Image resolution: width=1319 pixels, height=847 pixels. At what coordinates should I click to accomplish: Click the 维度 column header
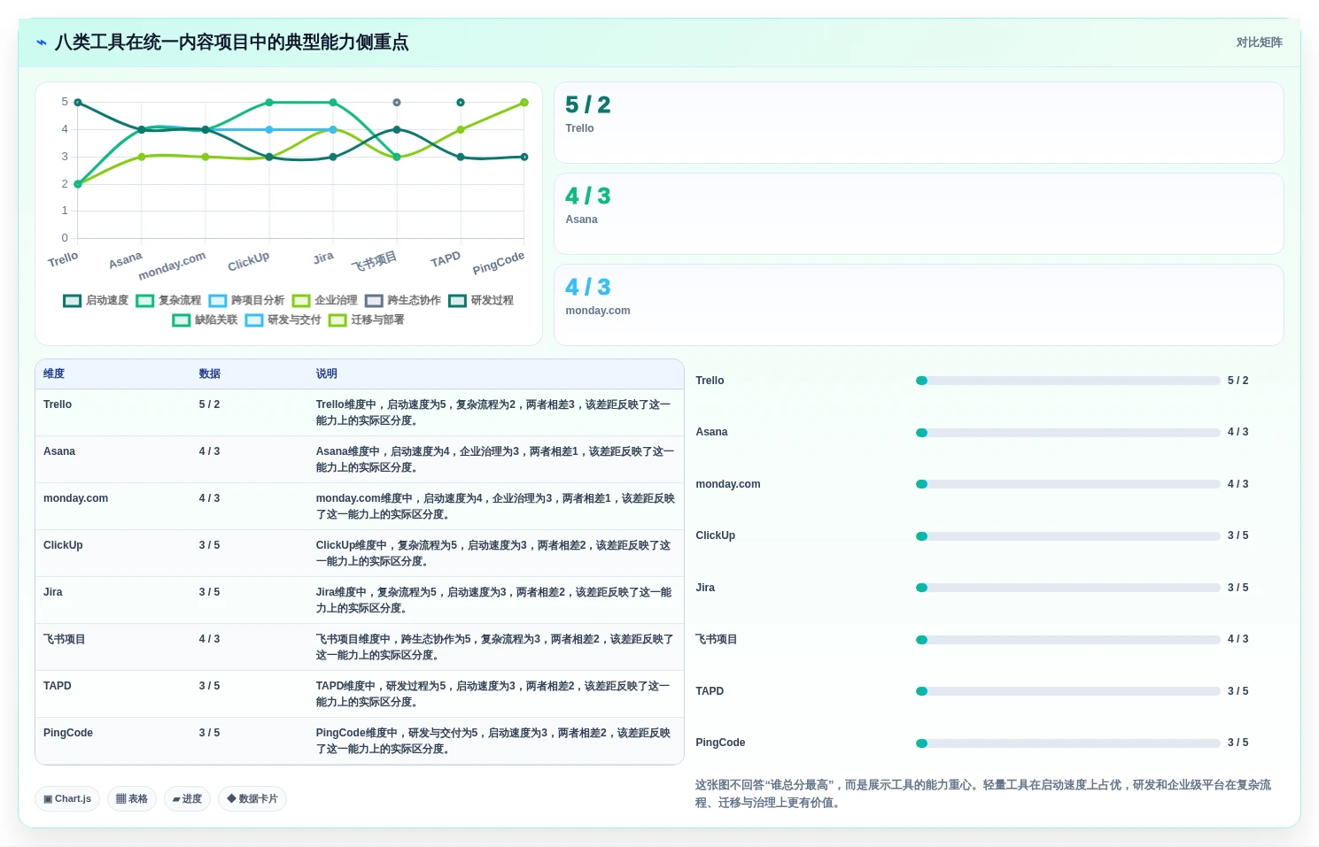coord(54,373)
